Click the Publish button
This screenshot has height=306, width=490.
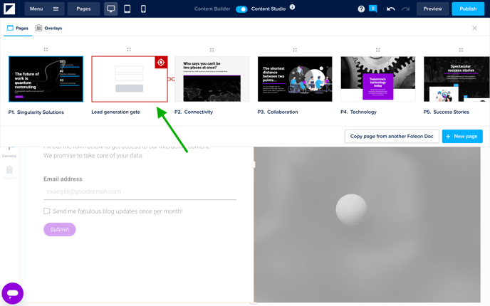pos(468,9)
